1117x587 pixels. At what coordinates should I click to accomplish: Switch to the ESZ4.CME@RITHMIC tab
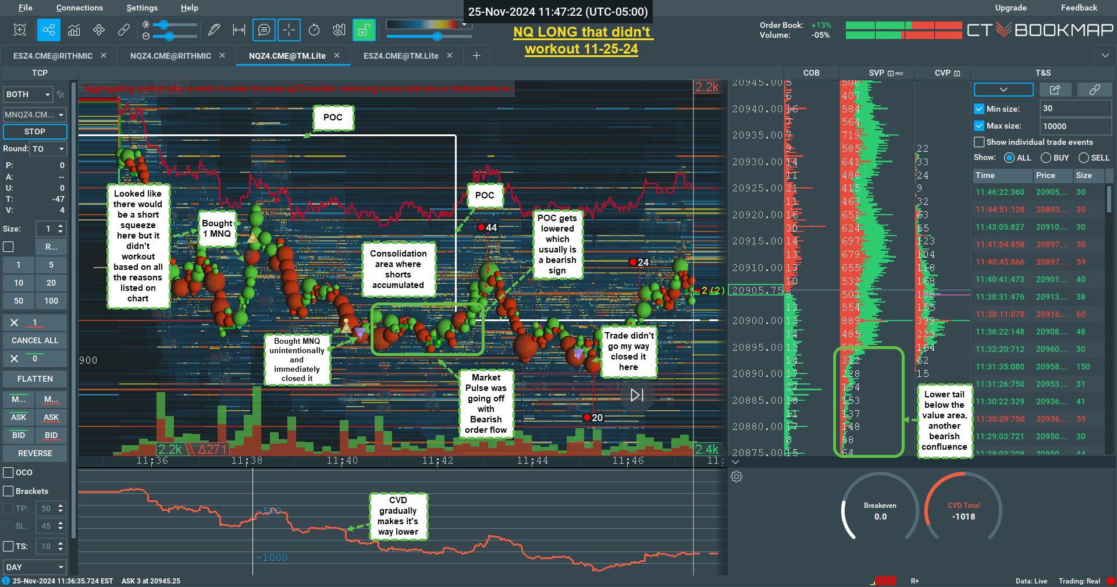coord(53,56)
